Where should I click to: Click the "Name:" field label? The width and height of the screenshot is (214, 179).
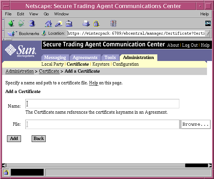[x=14, y=106]
